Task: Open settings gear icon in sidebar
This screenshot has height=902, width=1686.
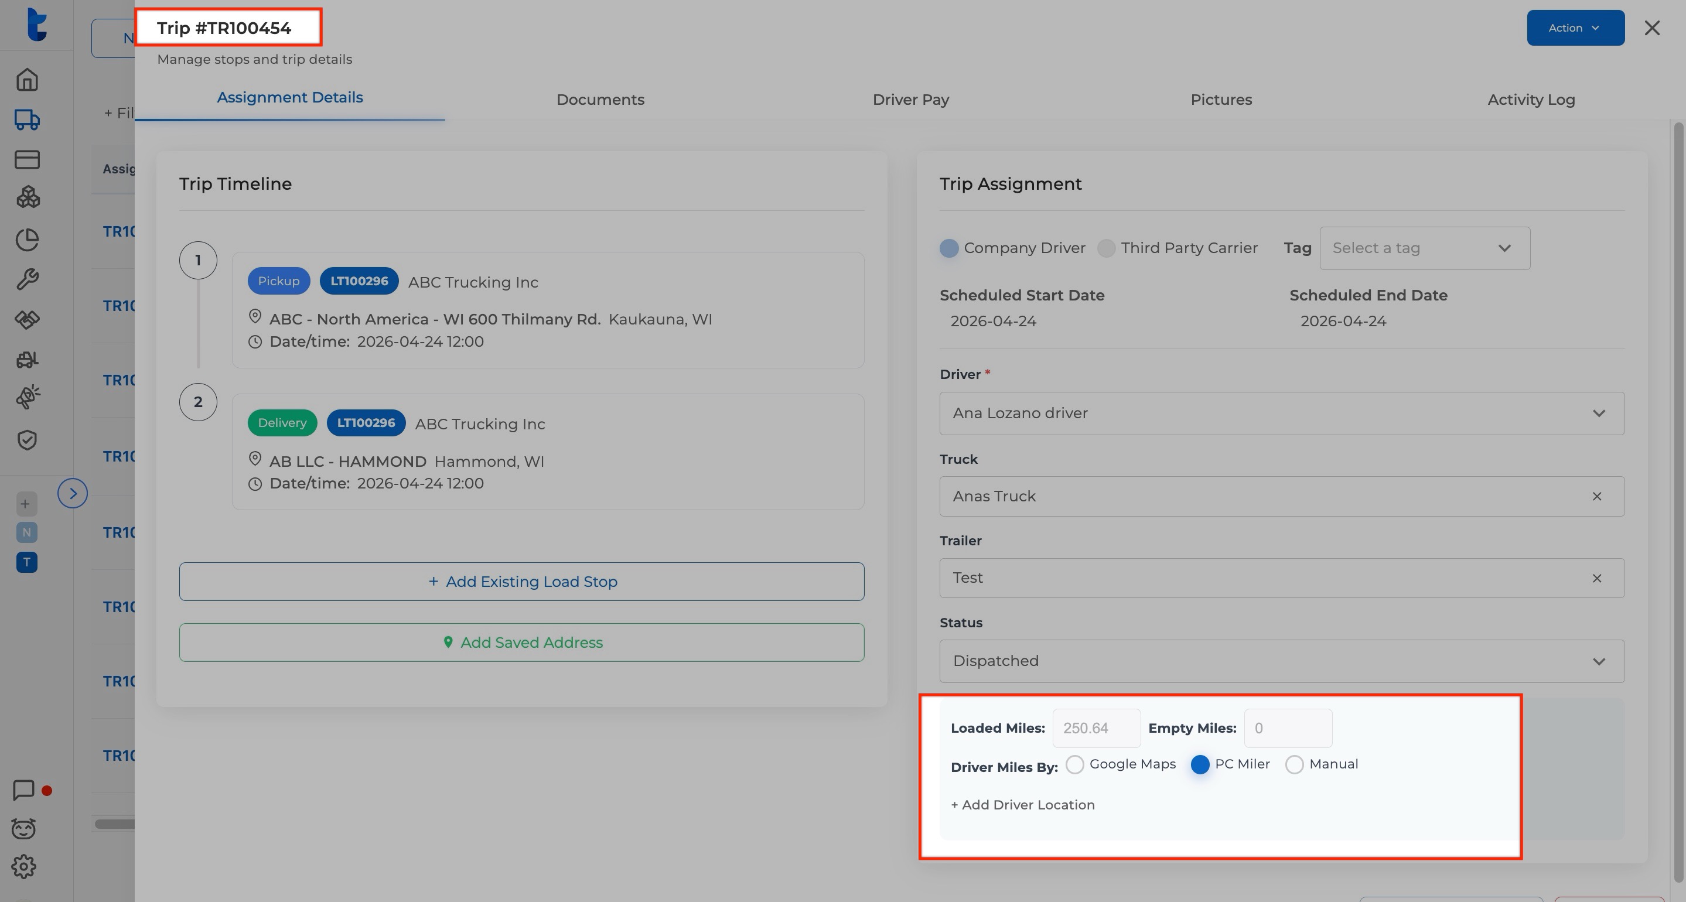Action: coord(23,867)
